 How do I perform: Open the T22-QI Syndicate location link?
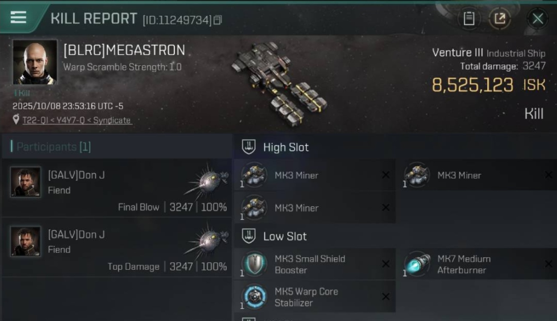(77, 120)
